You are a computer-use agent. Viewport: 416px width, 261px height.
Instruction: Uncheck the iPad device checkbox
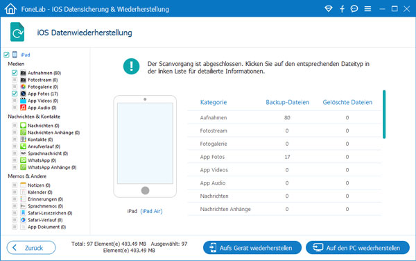coord(6,55)
